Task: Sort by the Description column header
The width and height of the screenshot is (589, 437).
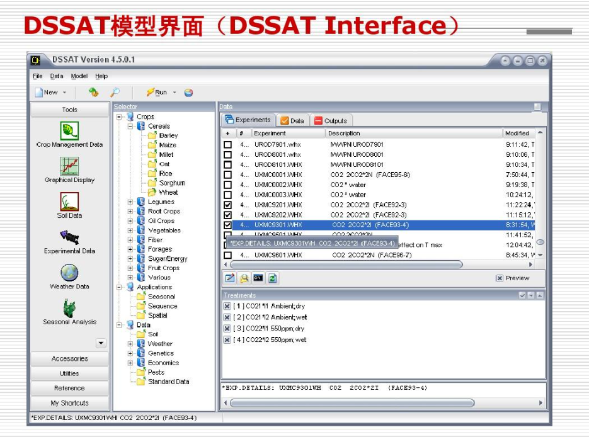Action: pyautogui.click(x=413, y=133)
